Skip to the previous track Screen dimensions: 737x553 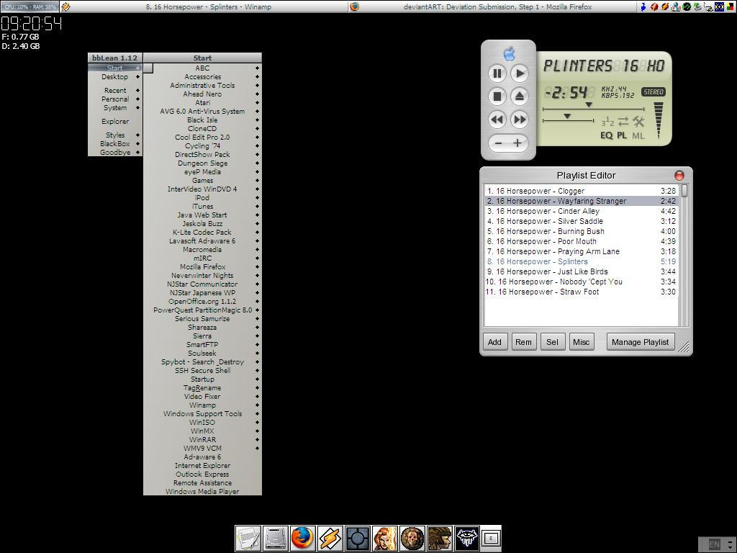click(497, 120)
